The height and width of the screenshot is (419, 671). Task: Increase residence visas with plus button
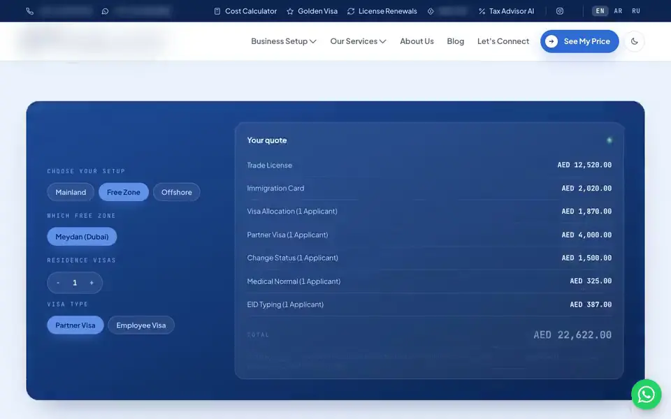point(92,283)
